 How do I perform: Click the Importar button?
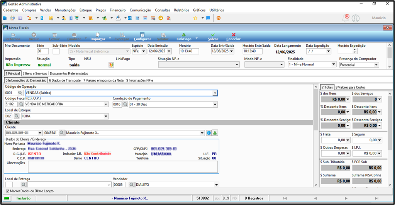click(98, 37)
